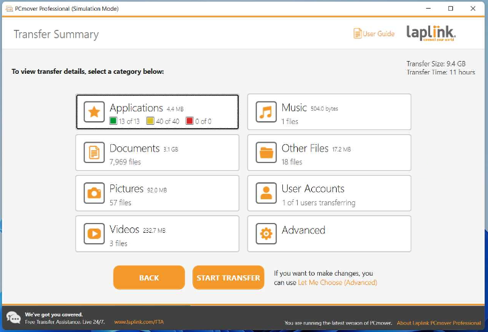Viewport: 488px width, 332px height.
Task: Click the yellow application status square
Action: tap(151, 121)
